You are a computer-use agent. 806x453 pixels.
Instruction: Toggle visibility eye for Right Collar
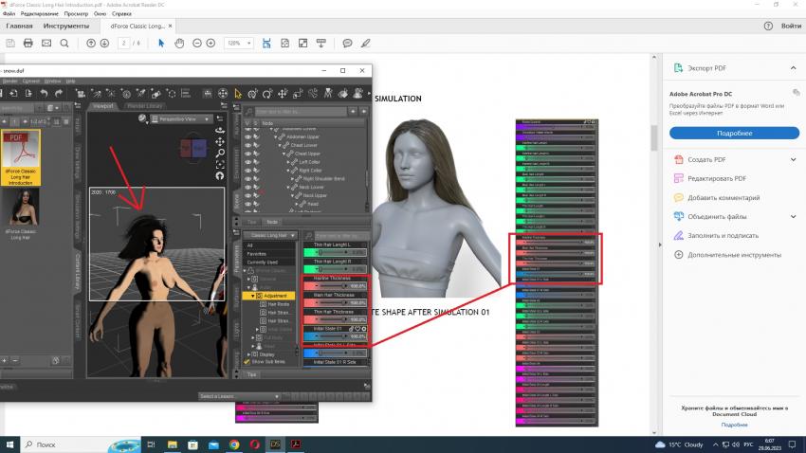[247, 170]
